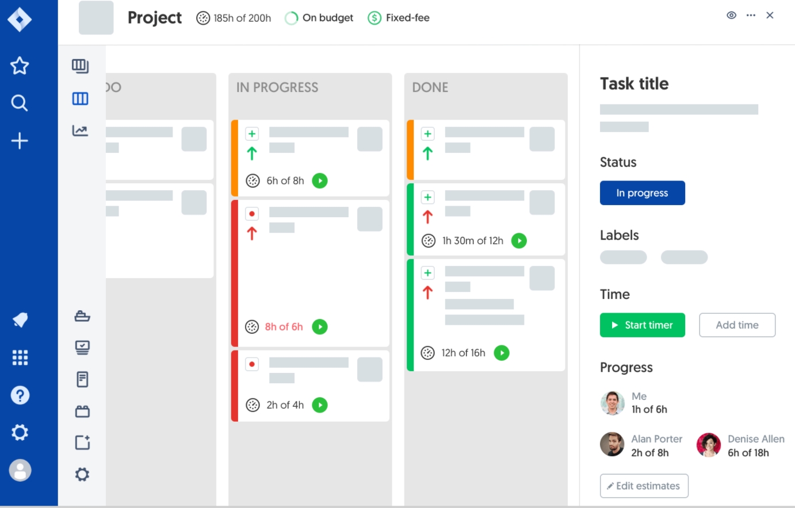Click Alan Porter's avatar thumbnail
Viewport: 795px width, 508px height.
coord(612,445)
